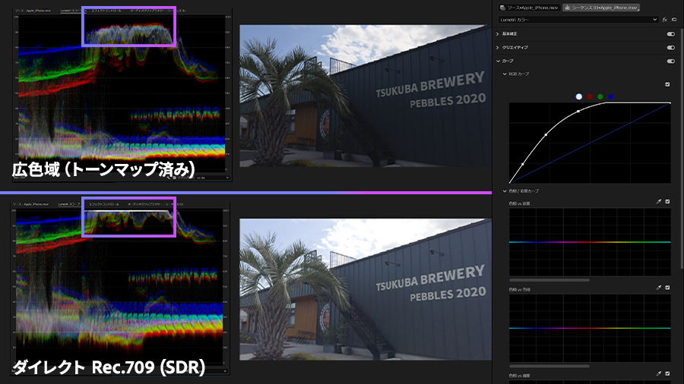Screen dimensions: 684x384
Task: Select the blue RGB curve channel
Action: click(611, 96)
